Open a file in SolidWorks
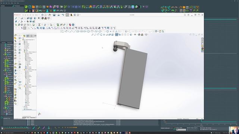The height and width of the screenshot is (134, 239). (x=50, y=15)
